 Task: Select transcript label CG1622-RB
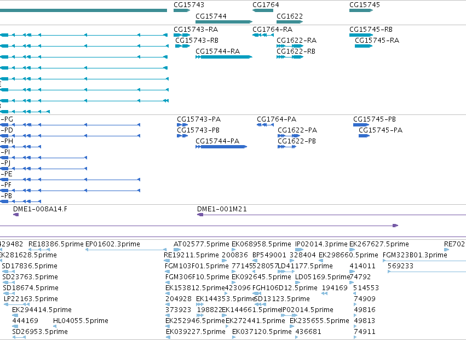tap(296, 51)
